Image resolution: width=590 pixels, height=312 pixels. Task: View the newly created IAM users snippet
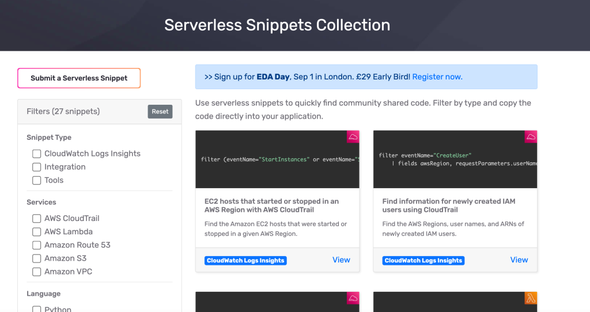519,260
